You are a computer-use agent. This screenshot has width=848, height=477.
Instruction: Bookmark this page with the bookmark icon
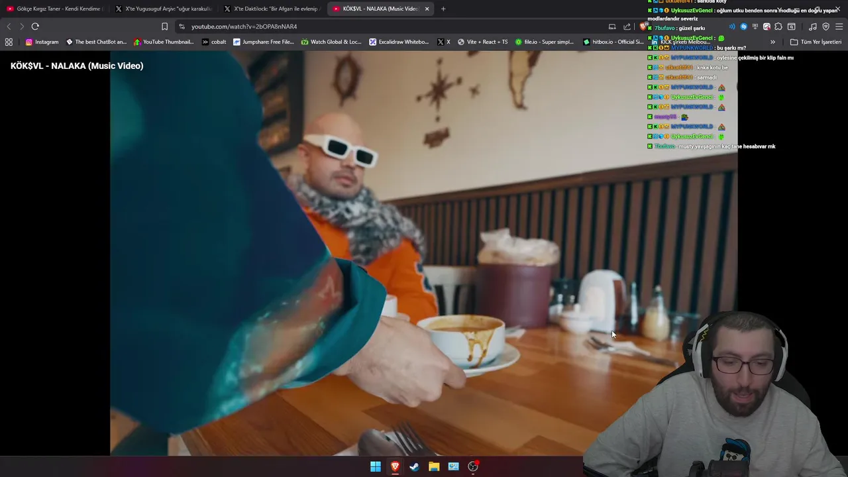click(x=164, y=26)
